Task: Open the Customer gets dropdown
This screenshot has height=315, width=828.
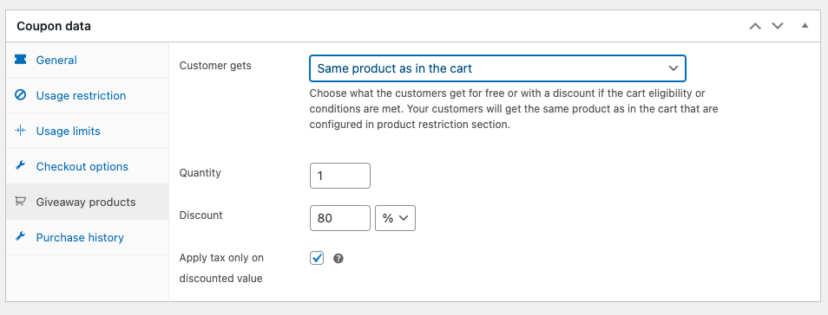Action: point(497,68)
